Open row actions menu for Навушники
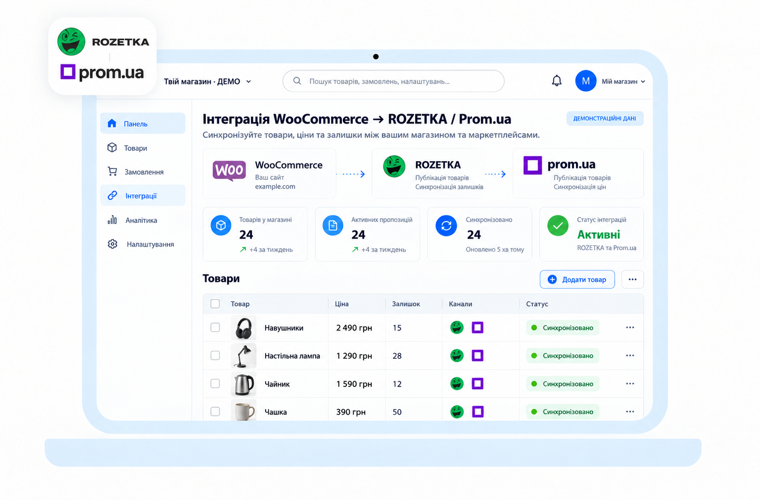This screenshot has width=760, height=500. 630,328
